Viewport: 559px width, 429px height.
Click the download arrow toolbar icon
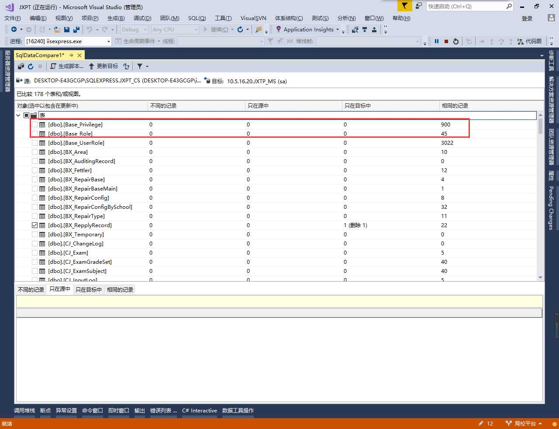pyautogui.click(x=365, y=29)
